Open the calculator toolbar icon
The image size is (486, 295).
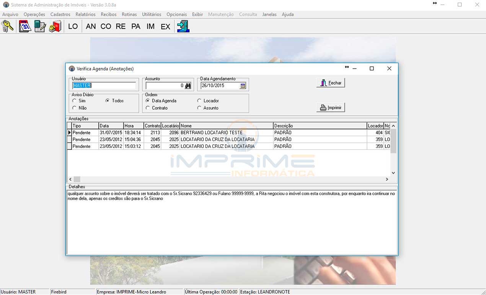click(40, 26)
